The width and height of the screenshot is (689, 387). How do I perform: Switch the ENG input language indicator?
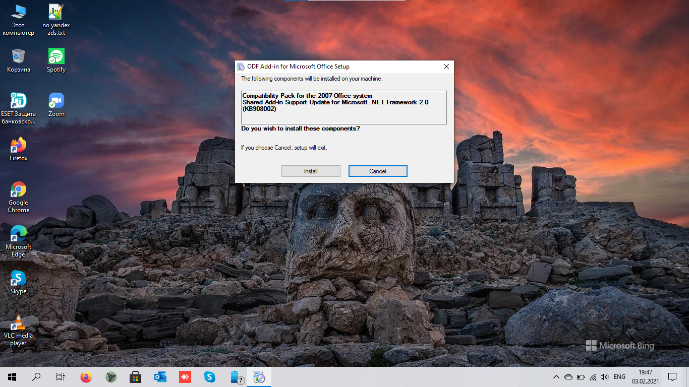pyautogui.click(x=620, y=377)
